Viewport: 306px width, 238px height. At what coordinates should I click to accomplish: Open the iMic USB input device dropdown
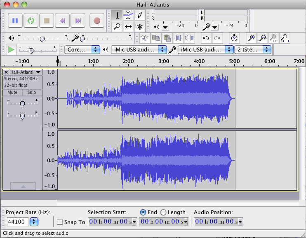(206, 49)
